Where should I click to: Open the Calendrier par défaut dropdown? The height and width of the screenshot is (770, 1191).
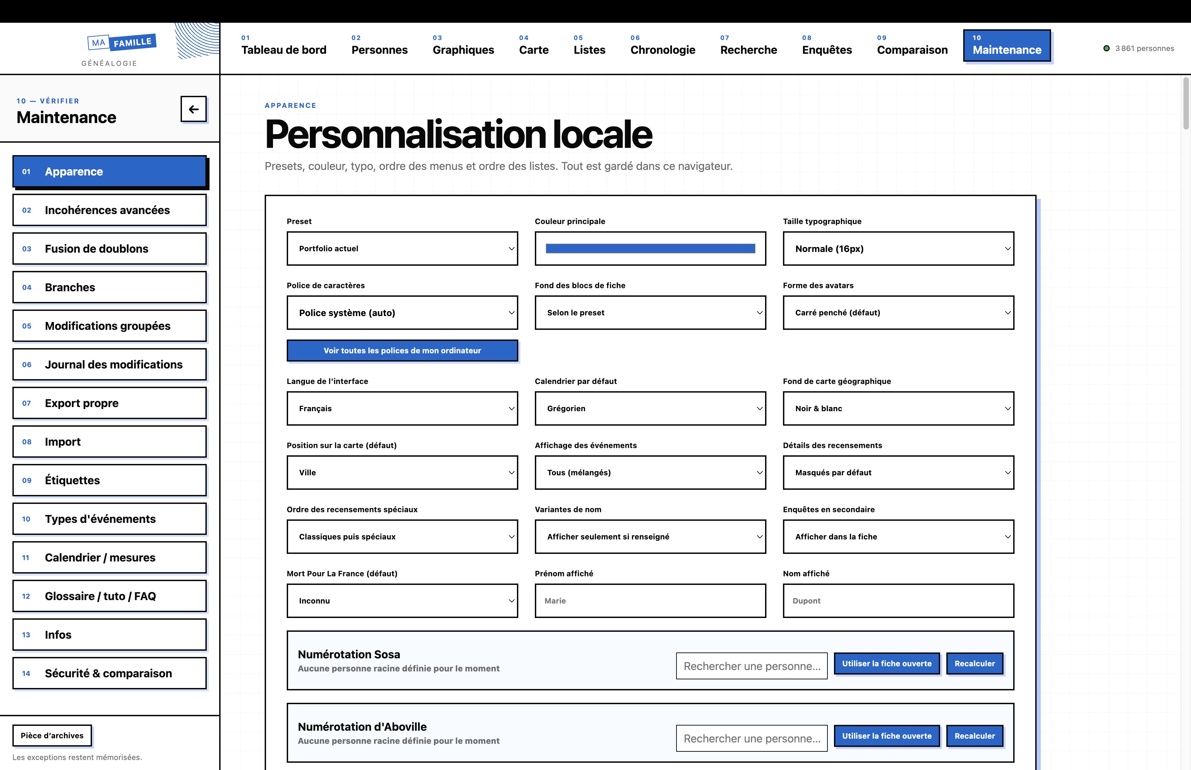[x=650, y=408]
